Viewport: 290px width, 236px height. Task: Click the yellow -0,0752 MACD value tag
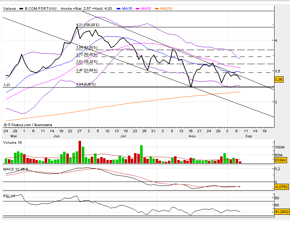pyautogui.click(x=281, y=187)
